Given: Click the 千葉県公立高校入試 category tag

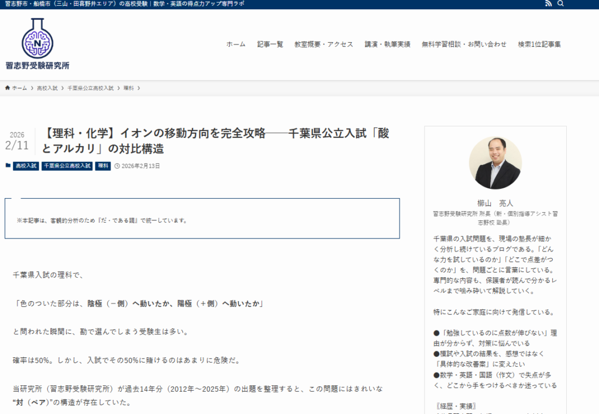Looking at the screenshot, I should (67, 166).
